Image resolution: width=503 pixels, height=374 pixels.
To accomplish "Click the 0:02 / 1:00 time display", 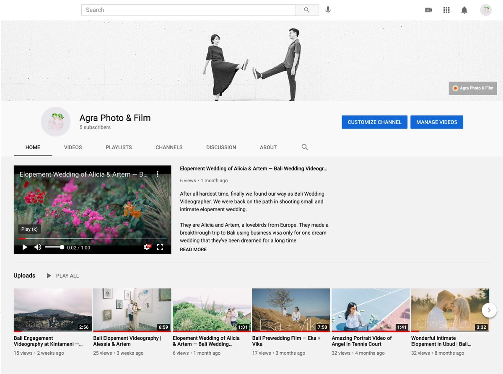I will tap(78, 248).
